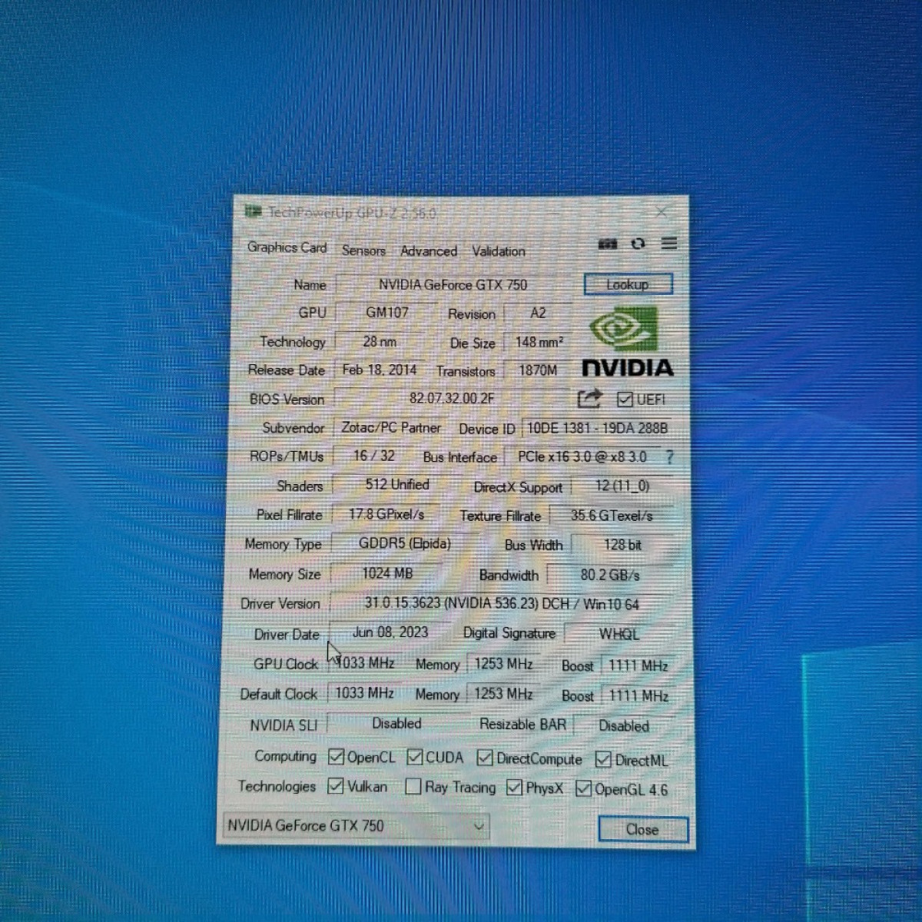The width and height of the screenshot is (922, 922).
Task: Click the Subvendor field Zotac/PC Partner
Action: point(390,427)
